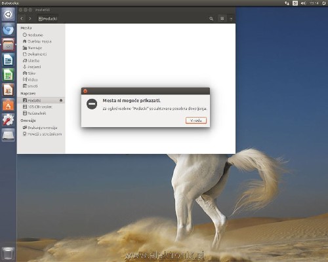Launch LibreOffice Impress from the launcher
This screenshot has height=262, width=328.
click(x=8, y=90)
